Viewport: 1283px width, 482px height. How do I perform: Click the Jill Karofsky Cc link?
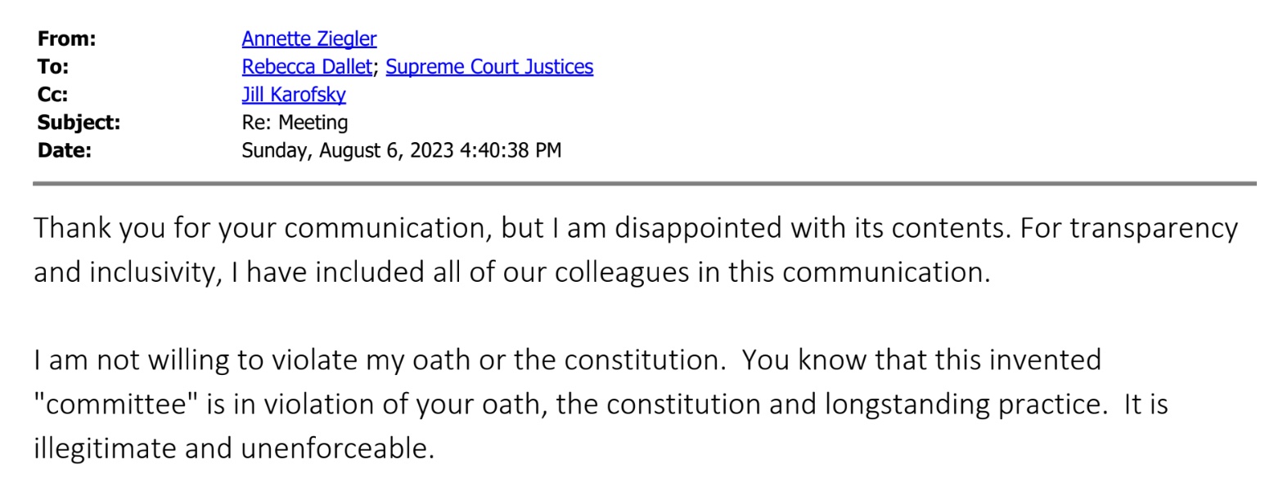click(x=293, y=94)
